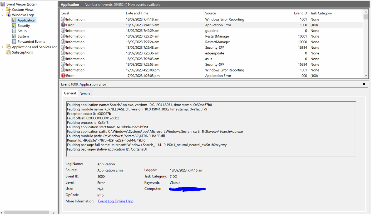Expand Applications and Services Logs
This screenshot has width=371, height=214.
[2, 47]
